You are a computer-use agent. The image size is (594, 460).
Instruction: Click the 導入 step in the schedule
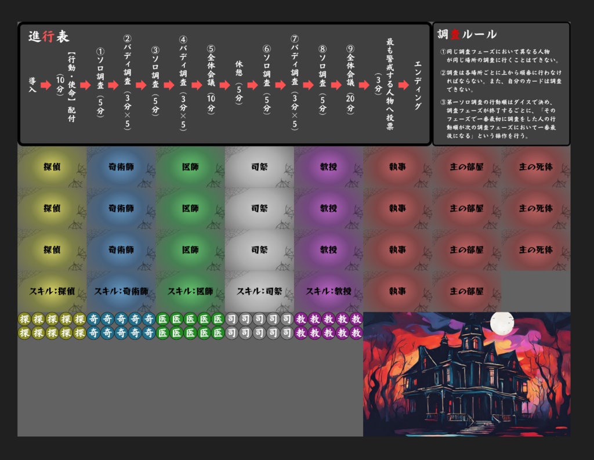click(32, 85)
